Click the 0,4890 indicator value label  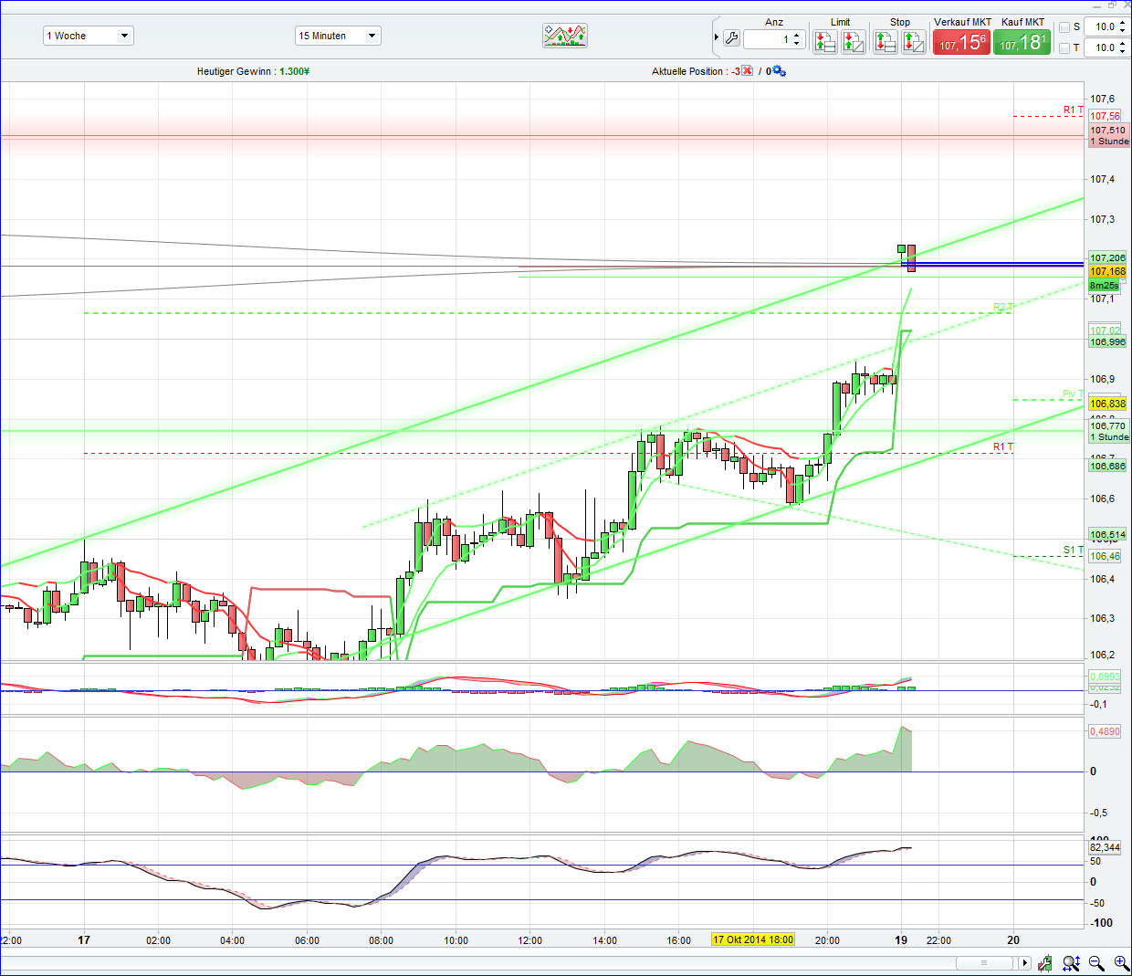coord(1105,731)
